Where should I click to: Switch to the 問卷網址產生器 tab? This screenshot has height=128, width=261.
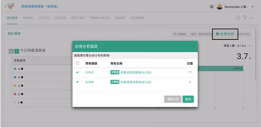pos(100,18)
